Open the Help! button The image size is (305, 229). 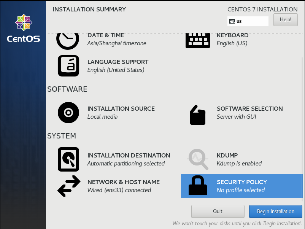[x=285, y=20]
